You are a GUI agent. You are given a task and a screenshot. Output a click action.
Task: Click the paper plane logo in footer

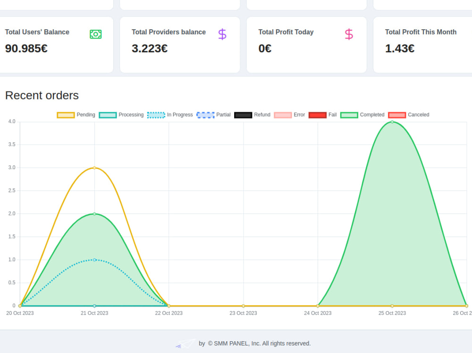(x=185, y=344)
